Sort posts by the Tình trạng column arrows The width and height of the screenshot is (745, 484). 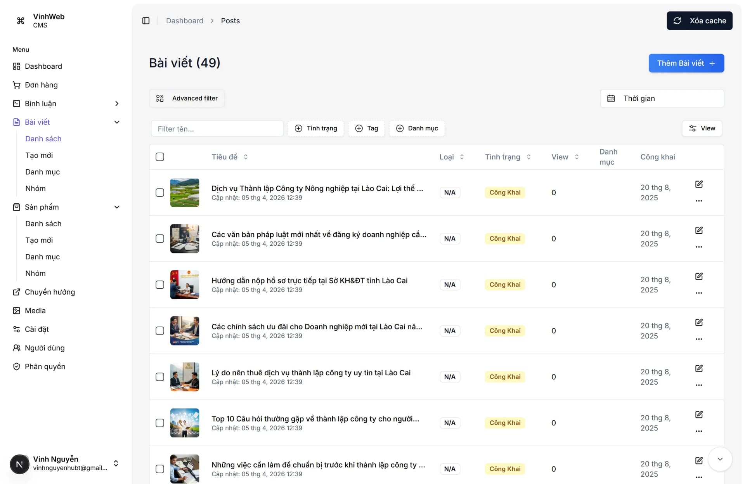point(529,157)
